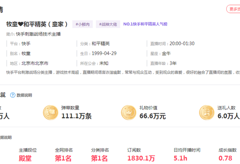
Task: Click the 生日 1999-04-29 value
Action: point(104,53)
